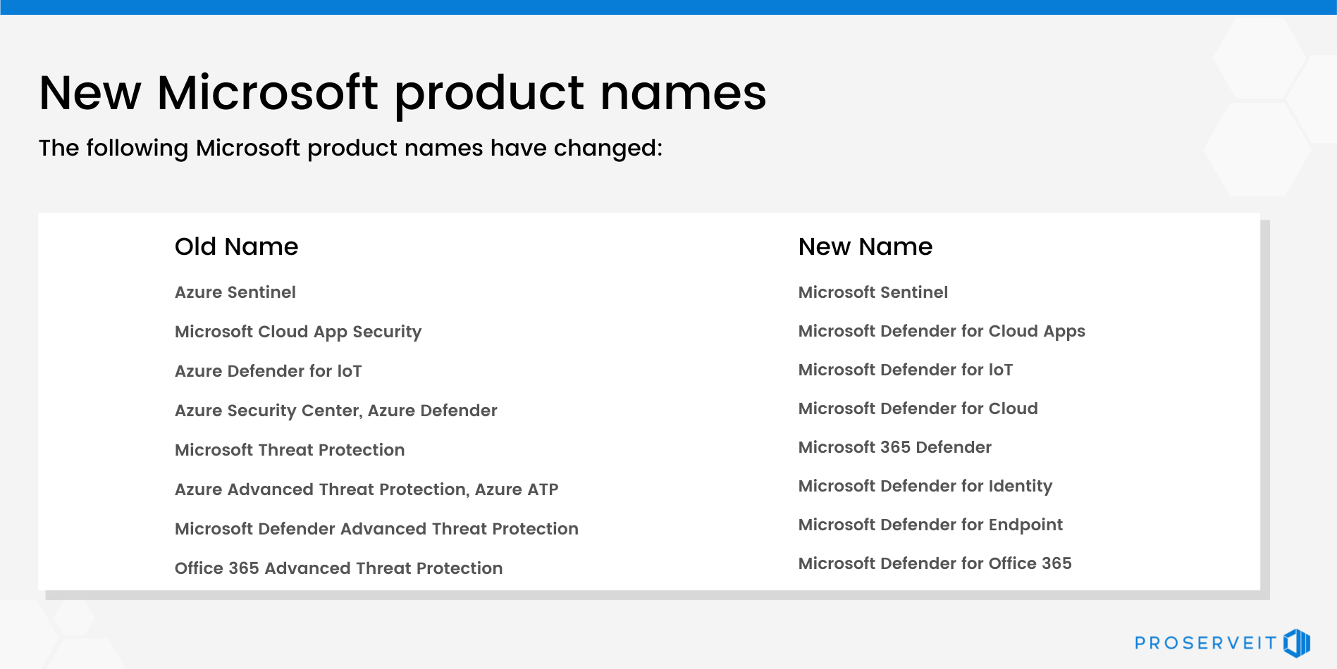Click the PROSERVEIT brand text
Screen dimensions: 1337x669
[x=1204, y=643]
